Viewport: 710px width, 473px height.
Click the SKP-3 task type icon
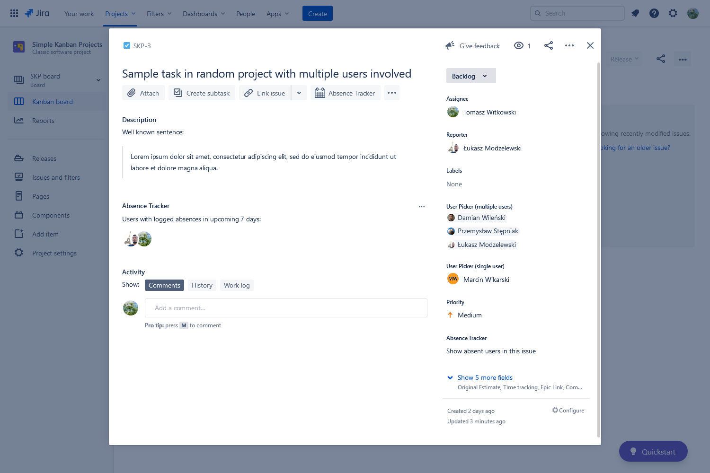[127, 45]
